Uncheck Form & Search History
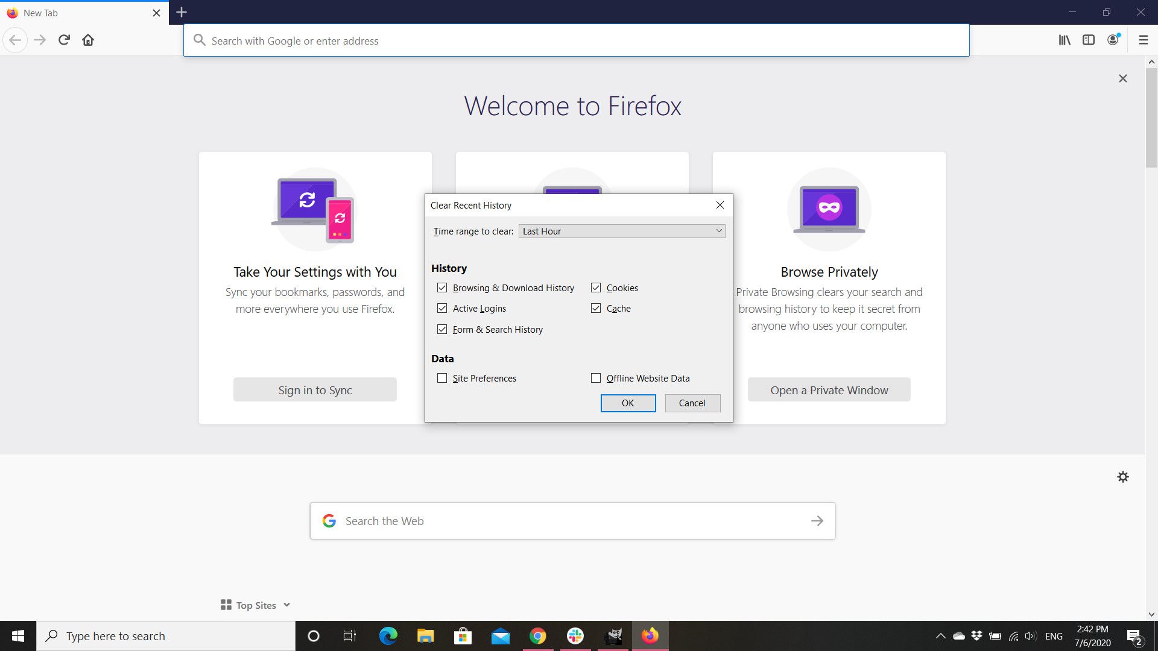Screen dimensions: 1158x651 point(442,329)
